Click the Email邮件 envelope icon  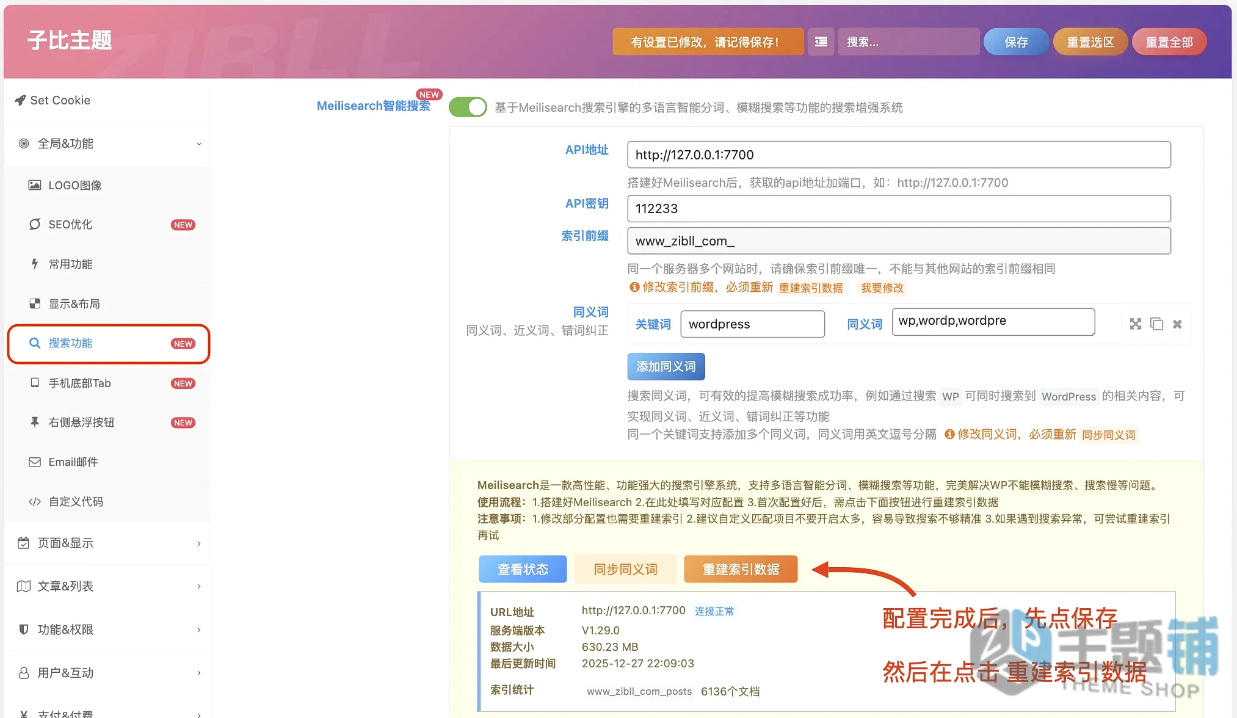pos(35,462)
